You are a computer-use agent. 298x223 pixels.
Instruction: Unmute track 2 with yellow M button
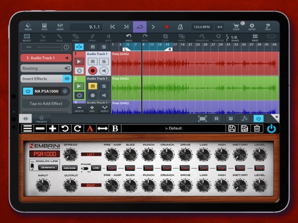click(x=92, y=86)
